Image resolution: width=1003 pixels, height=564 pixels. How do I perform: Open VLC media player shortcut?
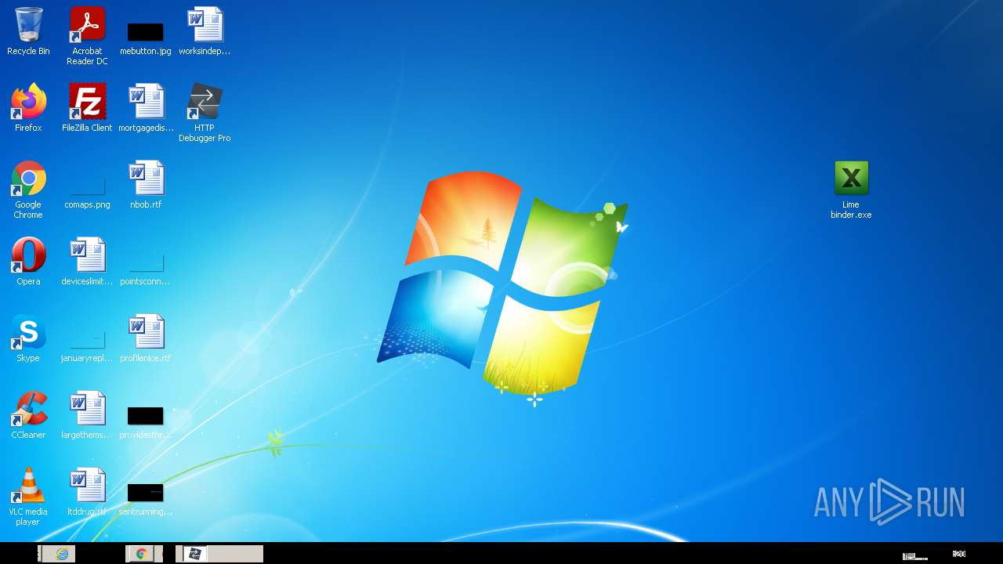tap(28, 497)
